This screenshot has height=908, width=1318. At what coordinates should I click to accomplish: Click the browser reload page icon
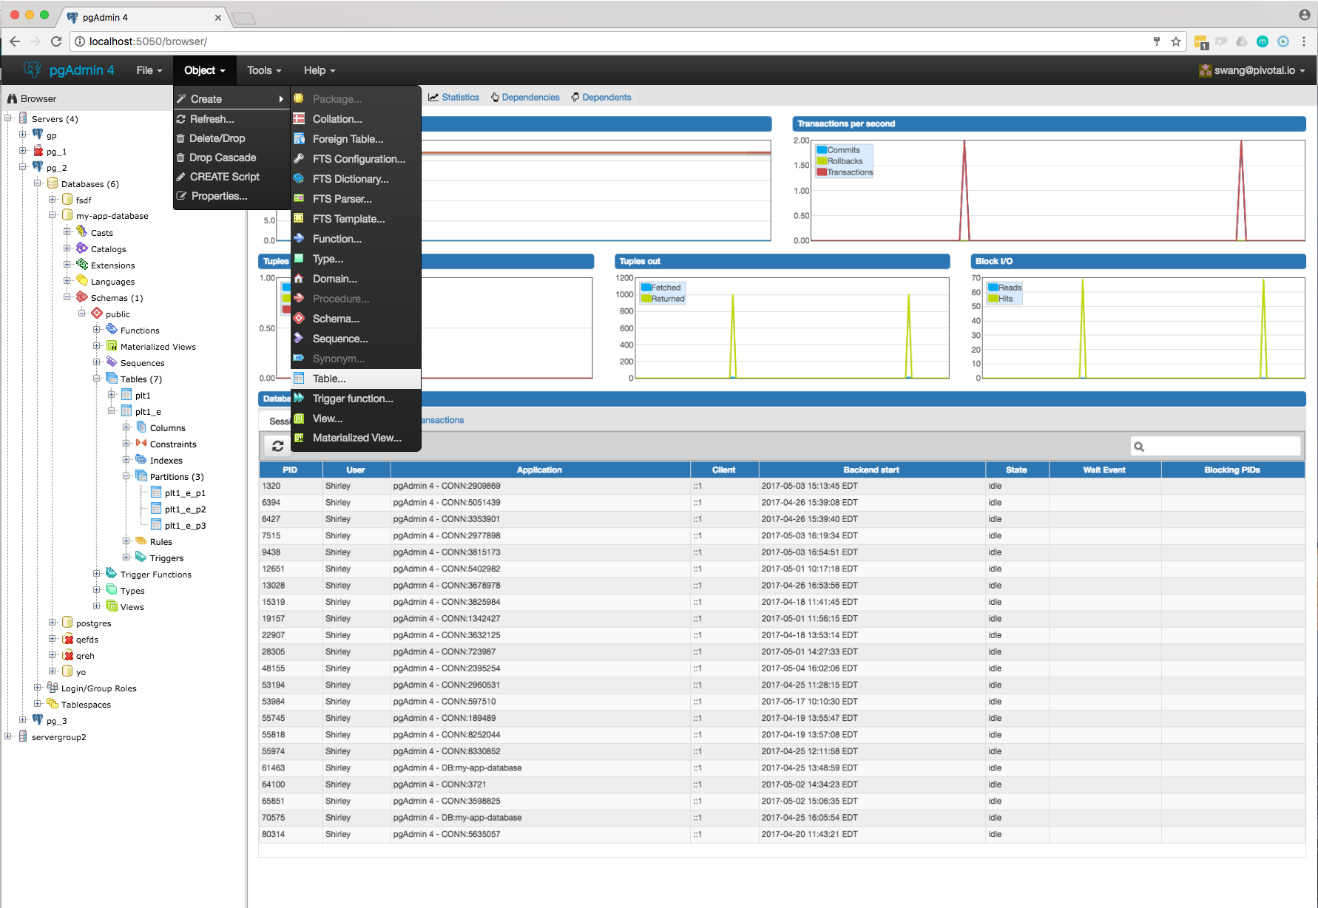56,41
